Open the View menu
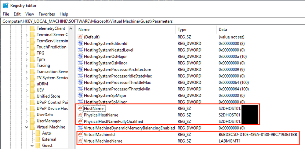Viewport: 305px width, 149px height. (x=30, y=14)
